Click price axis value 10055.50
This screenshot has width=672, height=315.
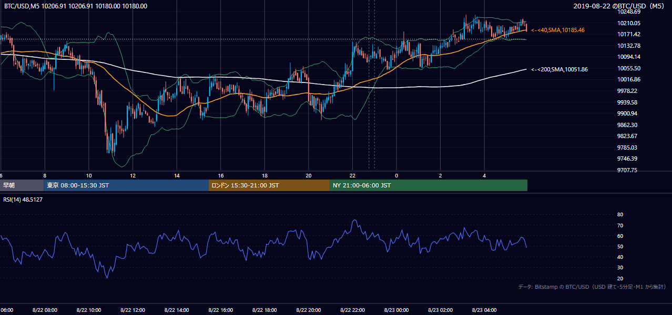point(629,68)
